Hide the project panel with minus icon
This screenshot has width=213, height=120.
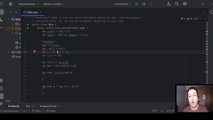[x=16, y=12]
